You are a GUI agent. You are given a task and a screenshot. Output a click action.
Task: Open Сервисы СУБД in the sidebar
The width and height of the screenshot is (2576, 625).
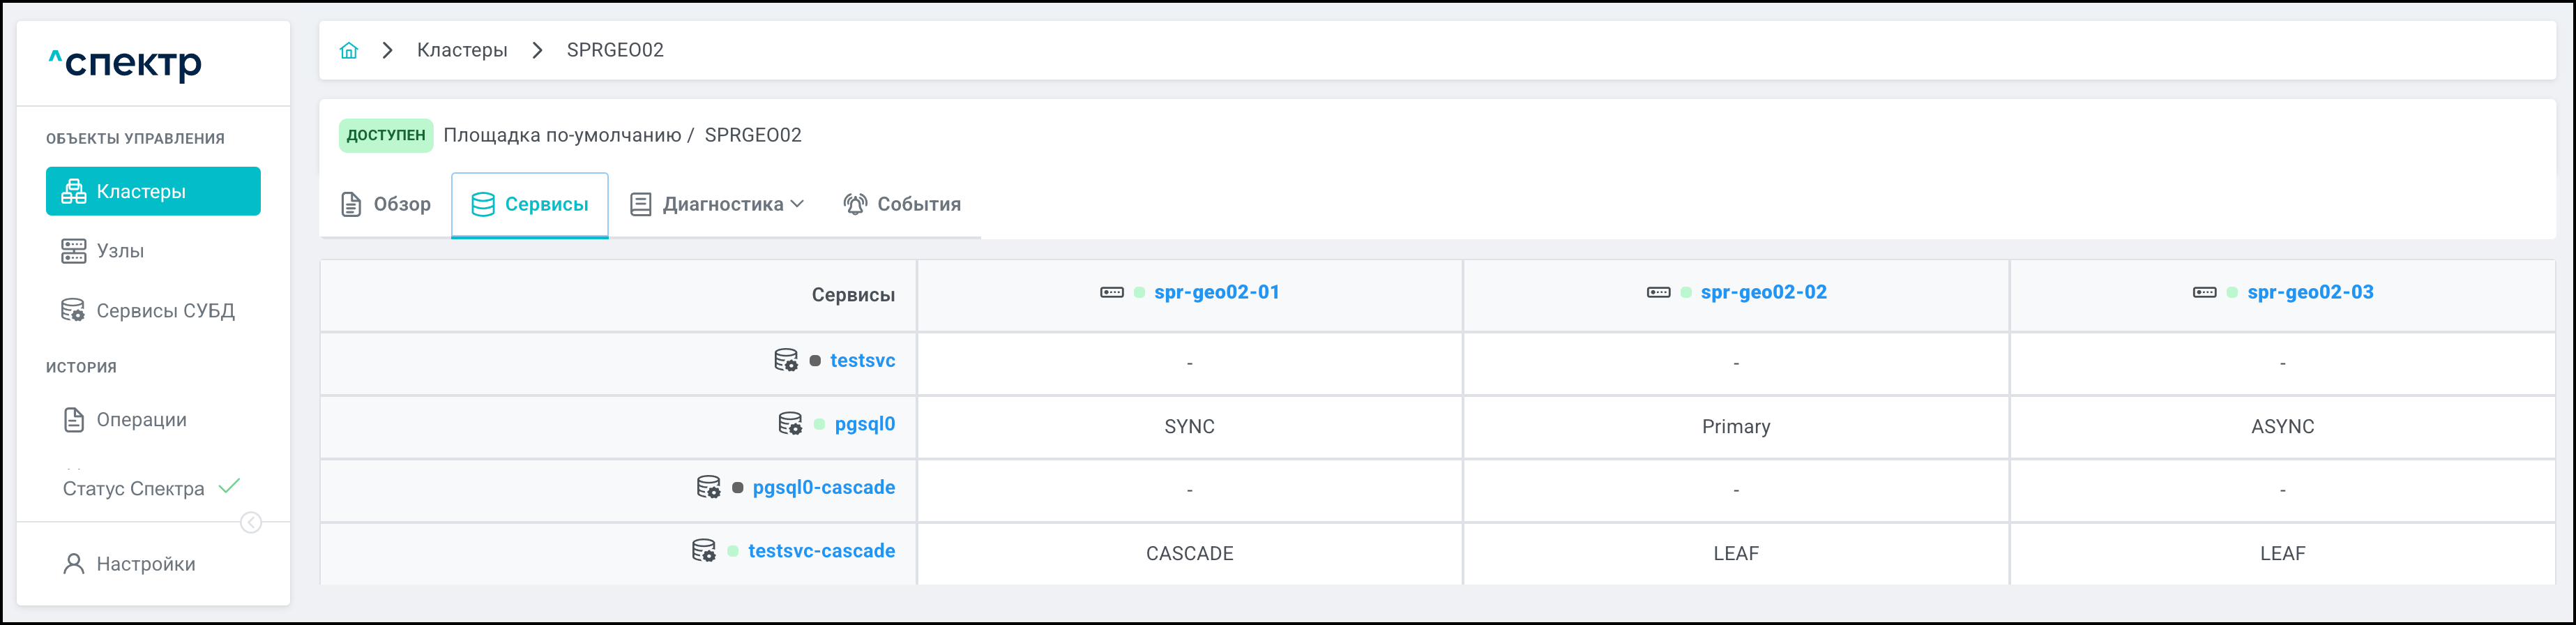165,311
